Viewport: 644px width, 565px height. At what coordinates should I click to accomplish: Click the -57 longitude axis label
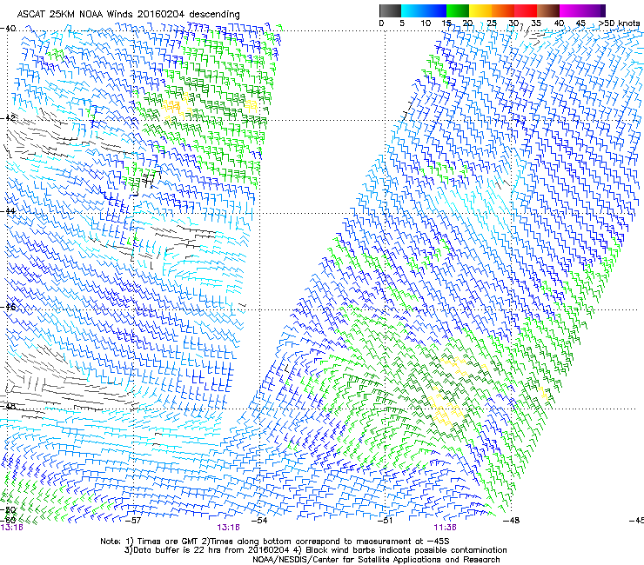coord(132,521)
